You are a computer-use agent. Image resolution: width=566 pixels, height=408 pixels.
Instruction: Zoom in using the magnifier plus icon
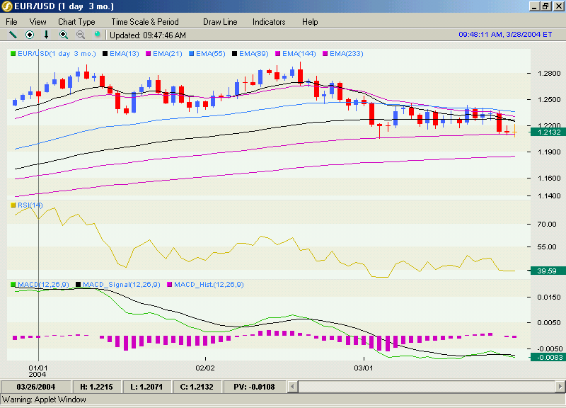64,35
